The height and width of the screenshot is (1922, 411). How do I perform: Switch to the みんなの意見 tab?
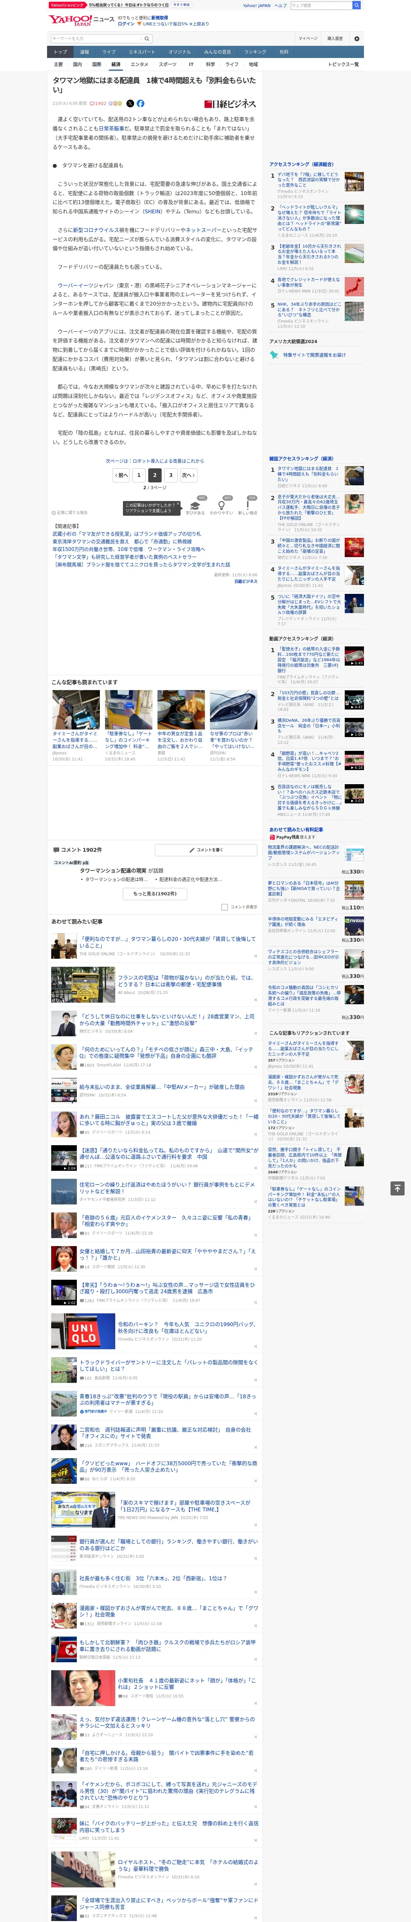[218, 52]
